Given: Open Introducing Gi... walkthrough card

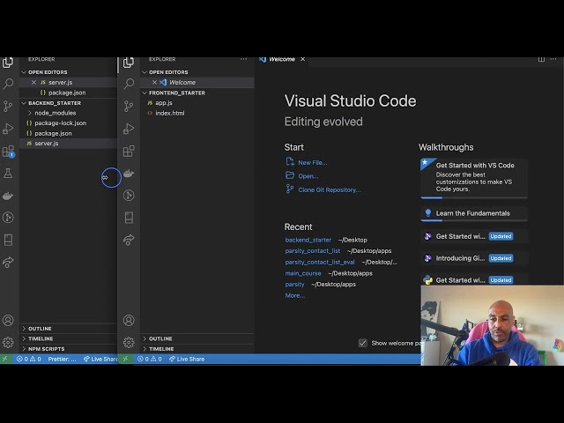Looking at the screenshot, I should coord(474,258).
